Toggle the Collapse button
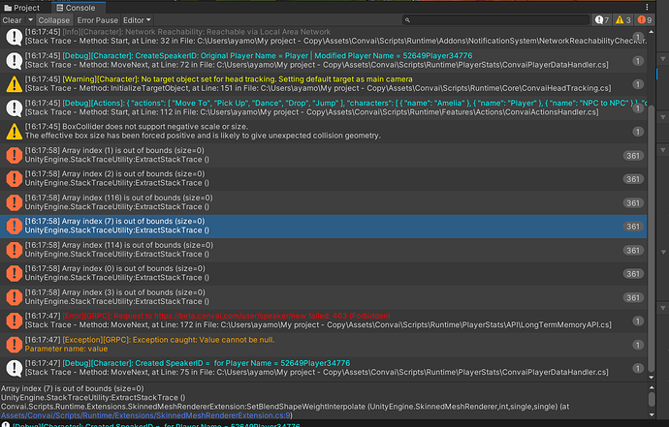 click(54, 19)
